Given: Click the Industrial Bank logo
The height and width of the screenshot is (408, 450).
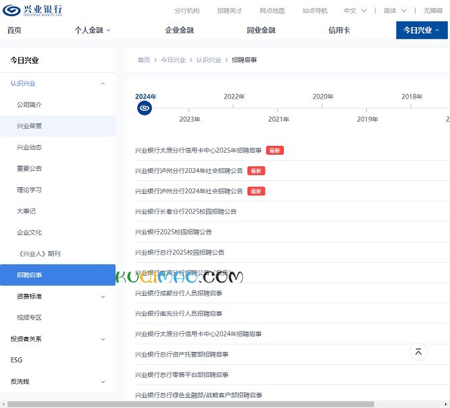Looking at the screenshot, I should point(32,10).
